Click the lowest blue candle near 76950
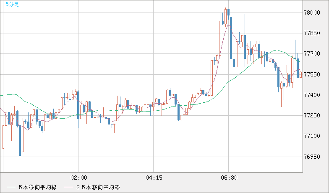Screen dimensions: 329x193 point(20,141)
